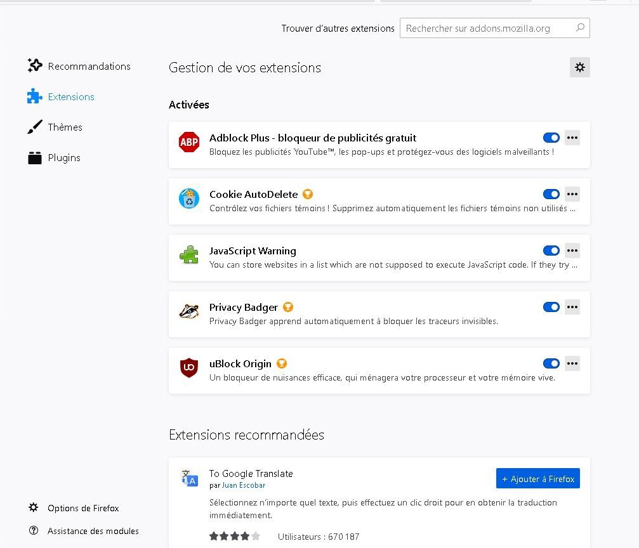Image resolution: width=639 pixels, height=548 pixels.
Task: Click the Extensions recommandées heading
Action: [x=247, y=434]
